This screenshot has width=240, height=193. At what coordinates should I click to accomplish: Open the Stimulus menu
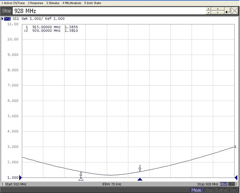[x=53, y=3]
